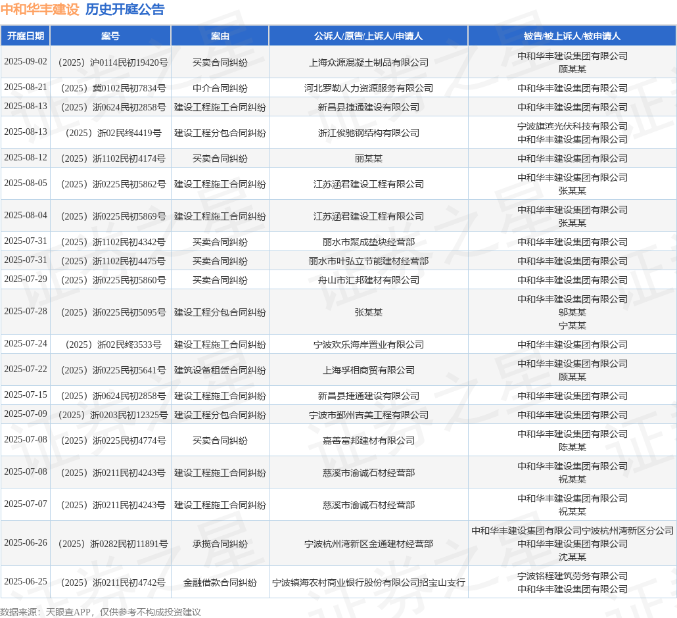
Task: Click 金融借款合同纠纷 cause cell
Action: click(220, 583)
